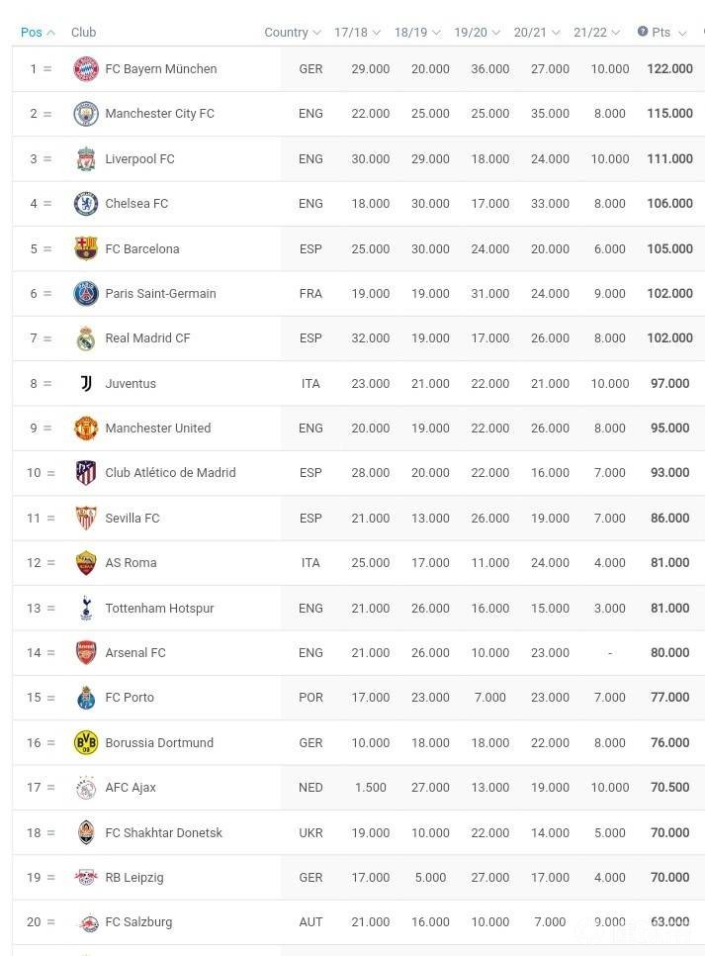
Task: Click the Pts help question-mark icon
Action: pos(643,32)
